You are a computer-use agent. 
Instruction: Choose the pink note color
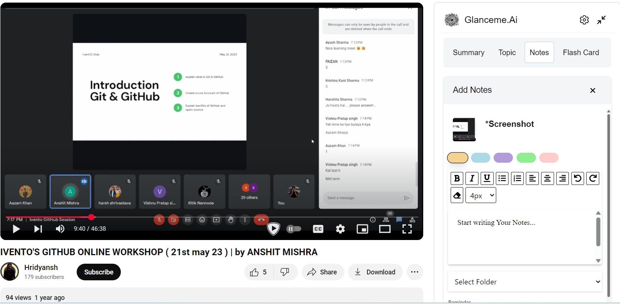click(549, 158)
